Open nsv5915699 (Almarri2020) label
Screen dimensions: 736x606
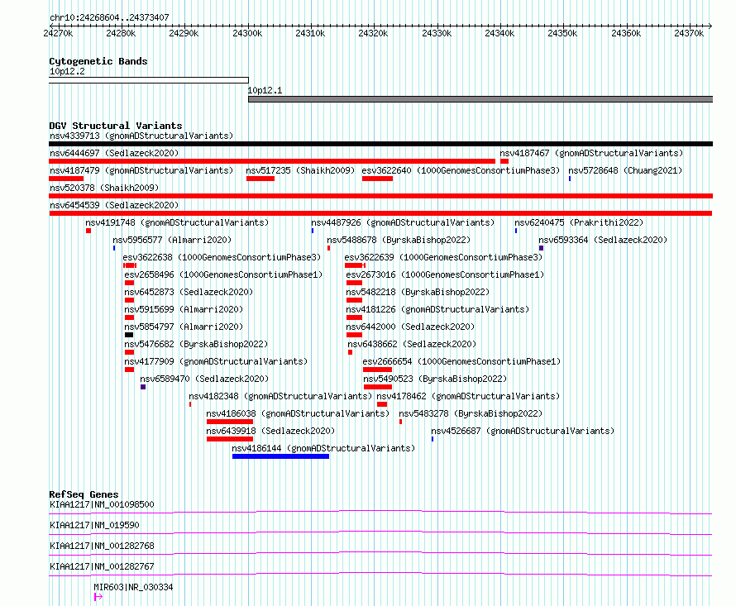tap(184, 309)
